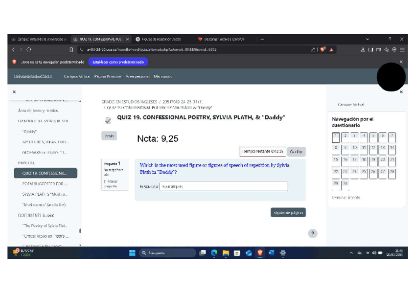The height and width of the screenshot is (293, 415).
Task: Open the Windows Start menu
Action: click(132, 253)
